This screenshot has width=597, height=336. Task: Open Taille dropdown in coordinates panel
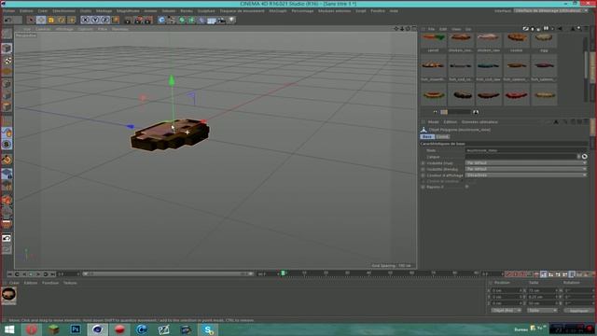coord(541,311)
